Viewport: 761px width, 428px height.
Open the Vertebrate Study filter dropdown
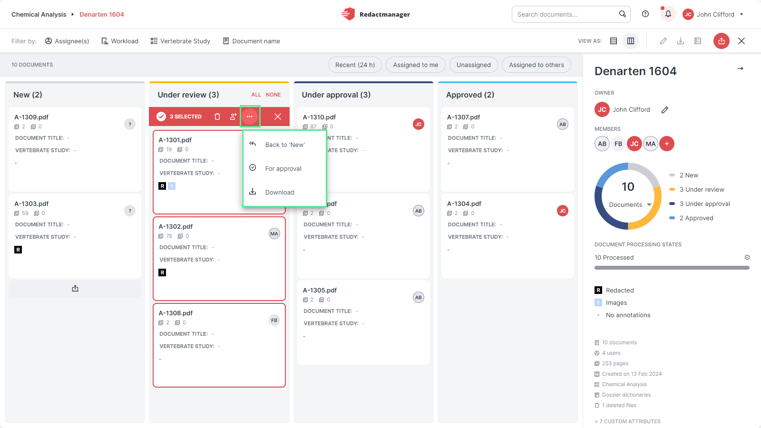180,41
